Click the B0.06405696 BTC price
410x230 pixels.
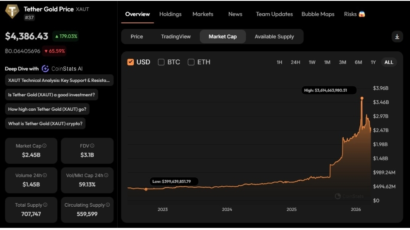(23, 51)
